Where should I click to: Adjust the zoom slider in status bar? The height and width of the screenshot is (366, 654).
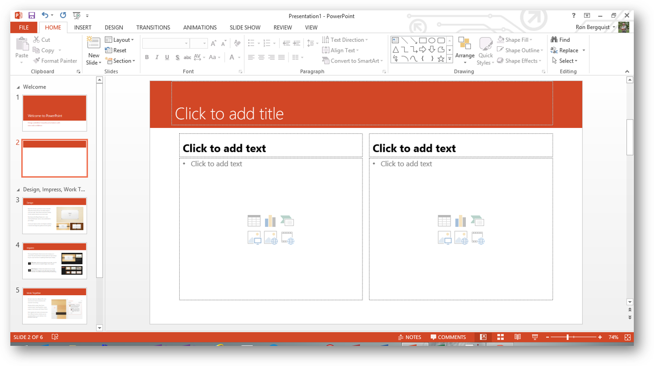568,337
